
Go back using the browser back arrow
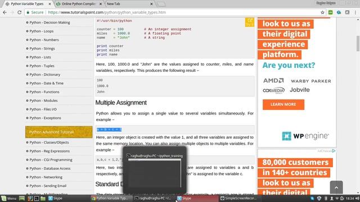pos(5,12)
